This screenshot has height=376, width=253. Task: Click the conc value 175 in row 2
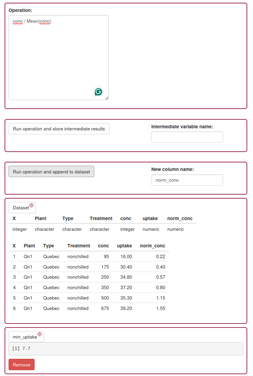[105, 267]
